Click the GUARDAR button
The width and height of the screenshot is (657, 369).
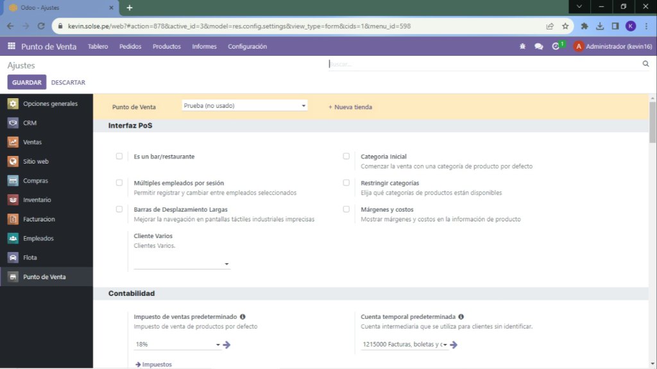pos(27,82)
